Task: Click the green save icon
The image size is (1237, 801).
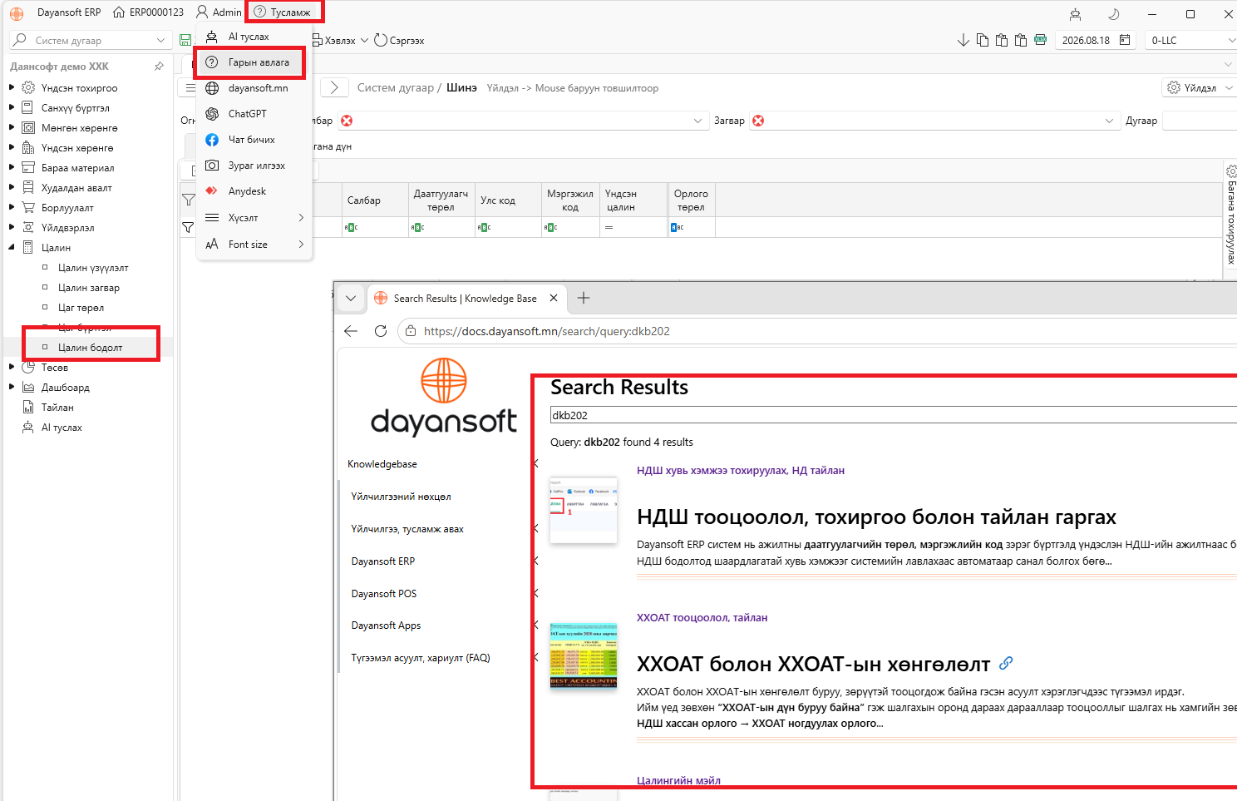Action: pos(185,40)
